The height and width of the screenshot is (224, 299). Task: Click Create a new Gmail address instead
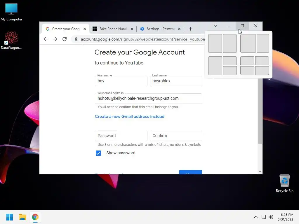(x=129, y=117)
